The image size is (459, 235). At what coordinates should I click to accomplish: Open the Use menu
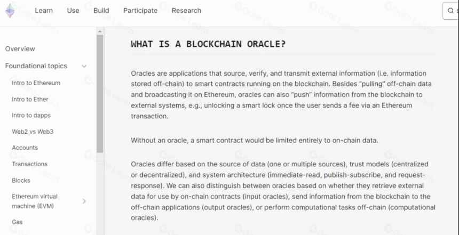point(73,11)
